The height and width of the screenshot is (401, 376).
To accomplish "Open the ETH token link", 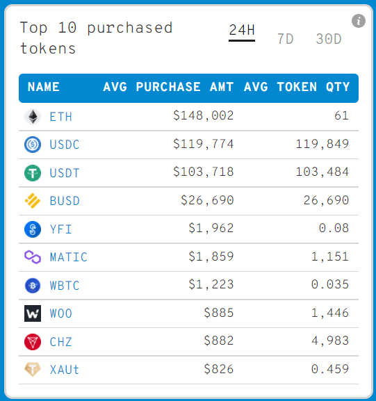I will coord(61,117).
